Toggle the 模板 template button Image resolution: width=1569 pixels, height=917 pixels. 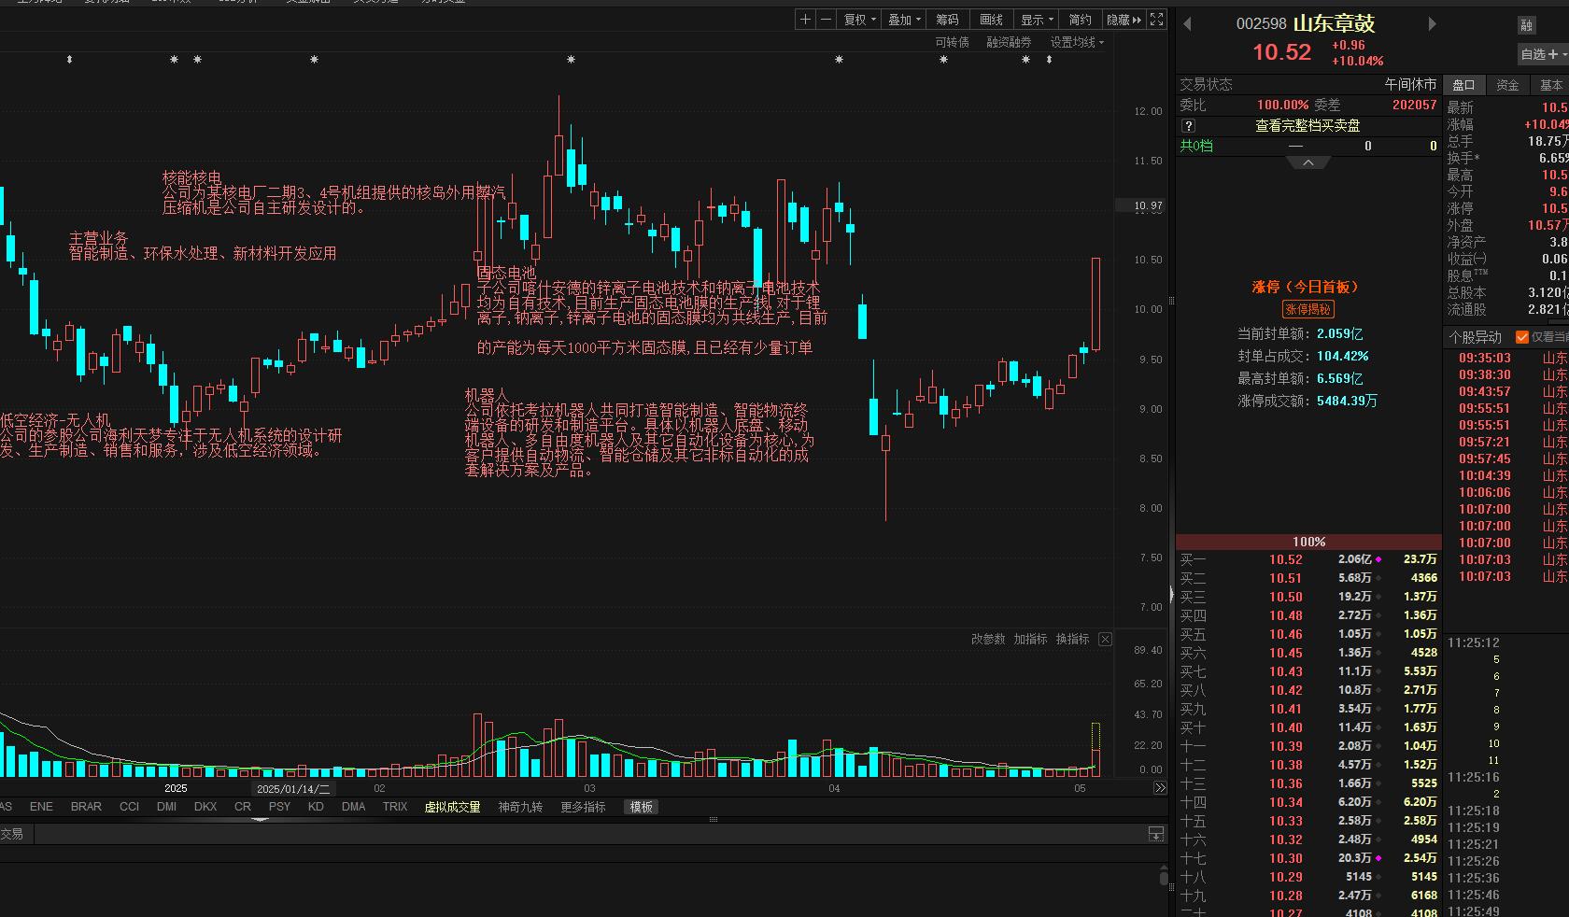pyautogui.click(x=641, y=807)
